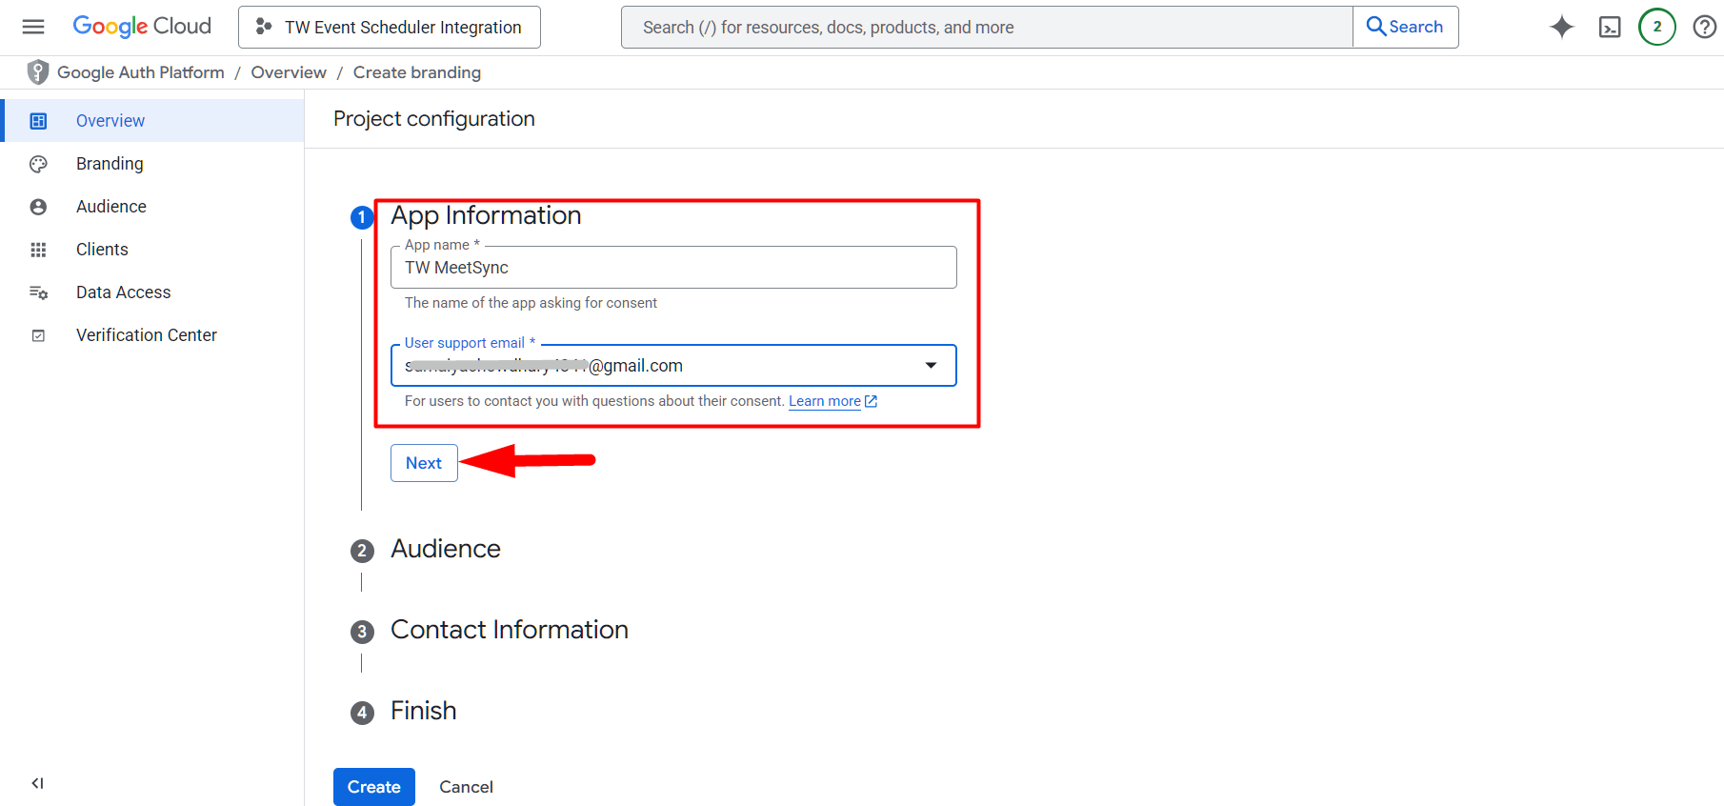Click the Verification Center checkbox icon
Image resolution: width=1724 pixels, height=806 pixels.
click(x=38, y=335)
